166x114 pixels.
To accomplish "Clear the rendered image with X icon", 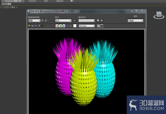I will pos(42,26).
